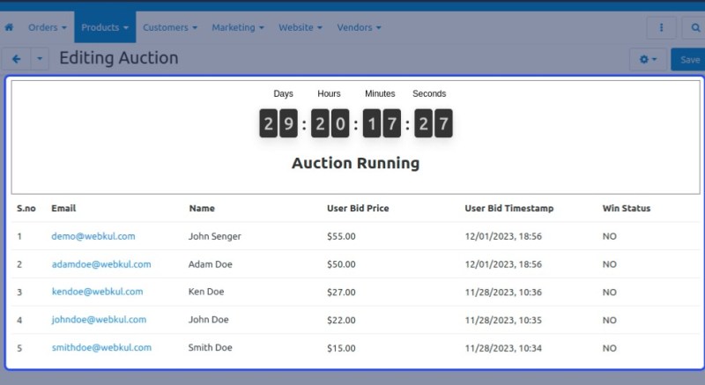Image resolution: width=705 pixels, height=385 pixels.
Task: Click the smithdoe@webkul.com email link
Action: [x=101, y=348]
